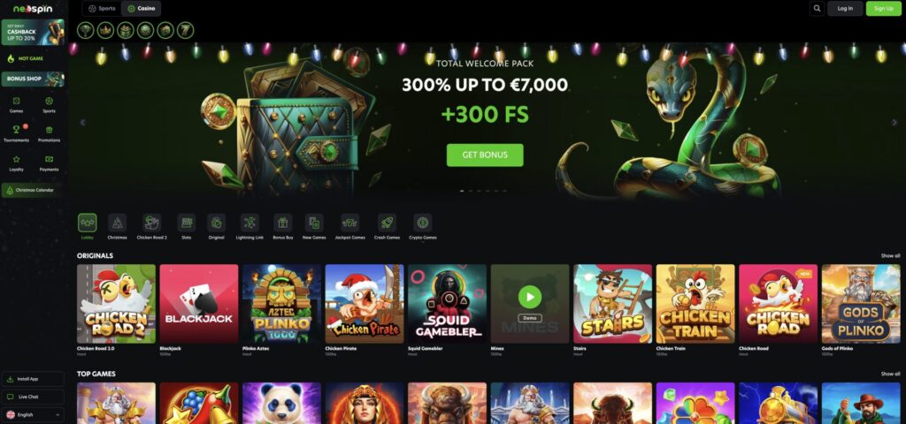Image resolution: width=906 pixels, height=424 pixels.
Task: Select Jackpot Games category icon
Action: tap(349, 223)
